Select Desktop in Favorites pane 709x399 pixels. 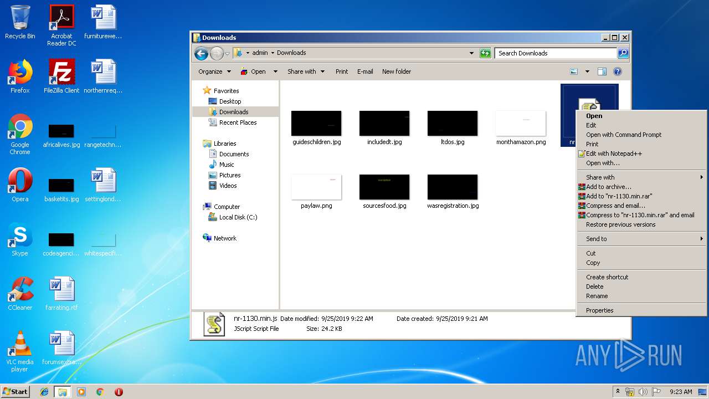tap(230, 101)
